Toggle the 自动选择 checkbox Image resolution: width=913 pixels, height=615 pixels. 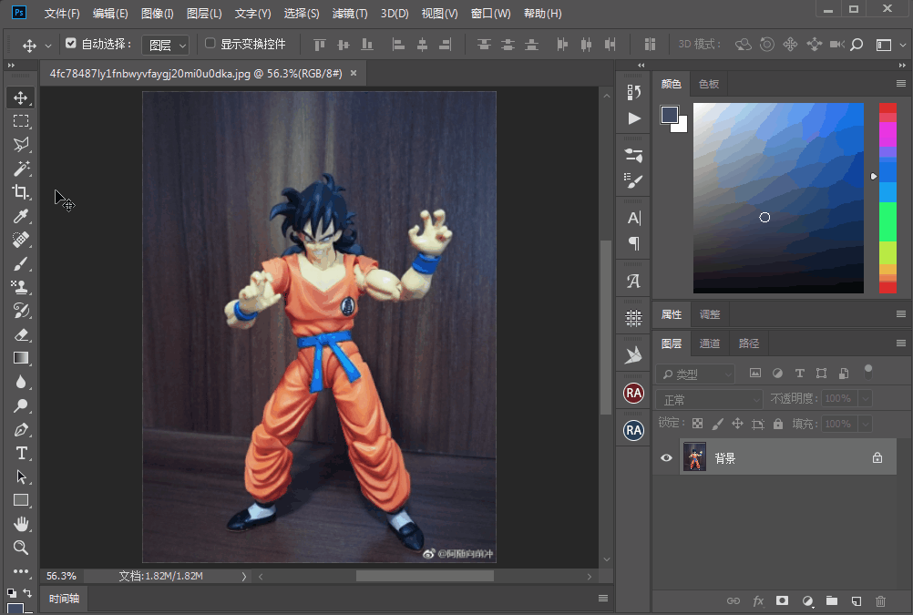click(71, 43)
